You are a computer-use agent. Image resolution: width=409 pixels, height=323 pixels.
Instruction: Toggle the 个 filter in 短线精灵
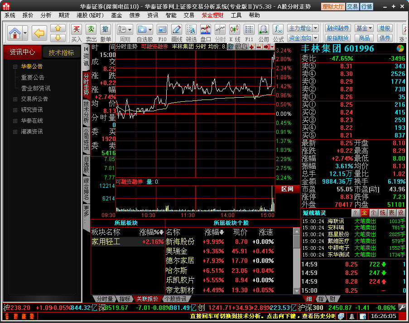coord(373,213)
